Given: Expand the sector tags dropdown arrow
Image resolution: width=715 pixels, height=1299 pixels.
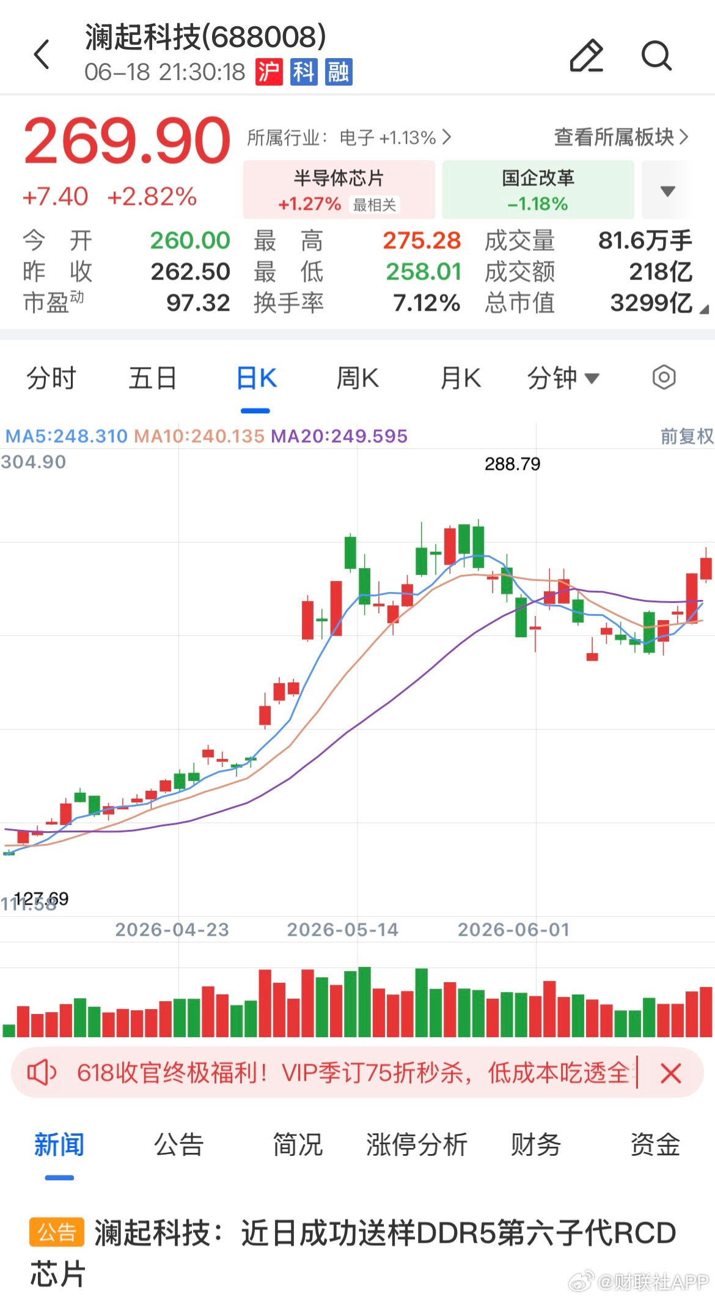Looking at the screenshot, I should [667, 191].
